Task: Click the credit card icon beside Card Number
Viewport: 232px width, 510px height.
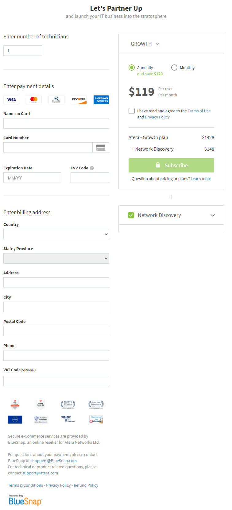Action: pos(101,148)
